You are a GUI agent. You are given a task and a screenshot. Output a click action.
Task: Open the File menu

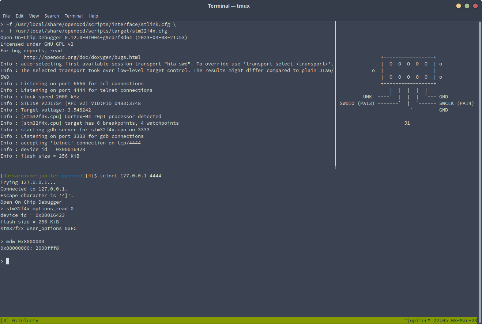[x=6, y=16]
